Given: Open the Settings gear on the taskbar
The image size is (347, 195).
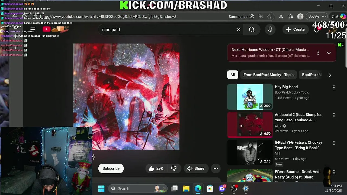Looking at the screenshot, I should point(246,189).
